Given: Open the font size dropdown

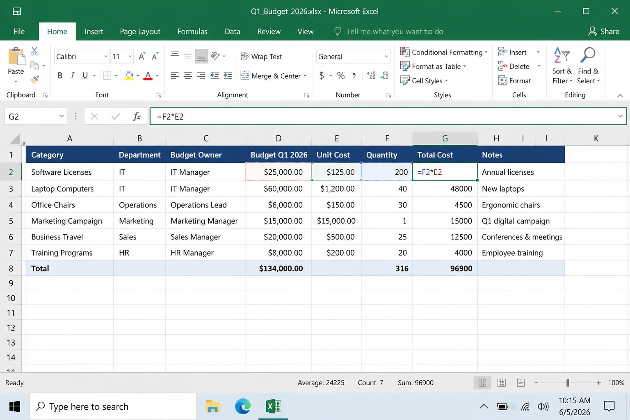Looking at the screenshot, I should pos(130,57).
